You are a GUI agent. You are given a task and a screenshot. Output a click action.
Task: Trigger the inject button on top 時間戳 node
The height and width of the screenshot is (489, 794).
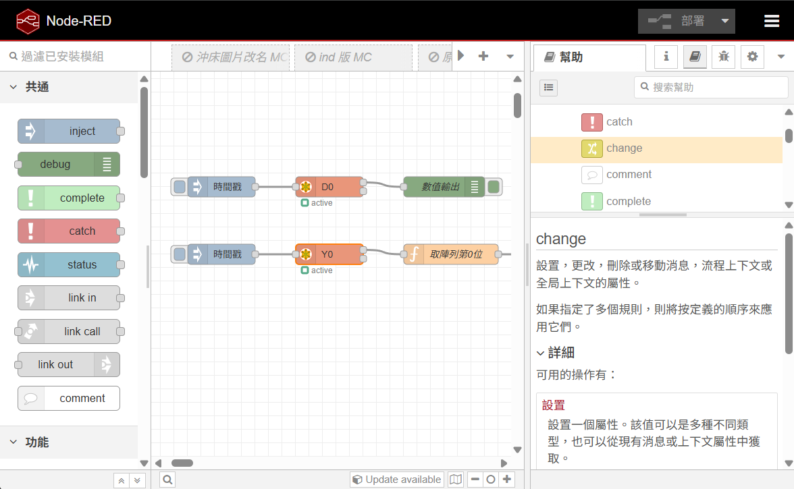pyautogui.click(x=179, y=187)
